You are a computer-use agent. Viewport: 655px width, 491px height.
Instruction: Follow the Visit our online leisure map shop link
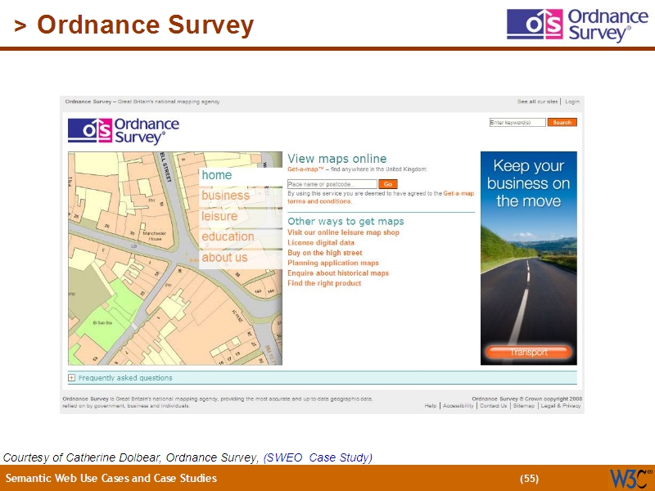coord(343,232)
